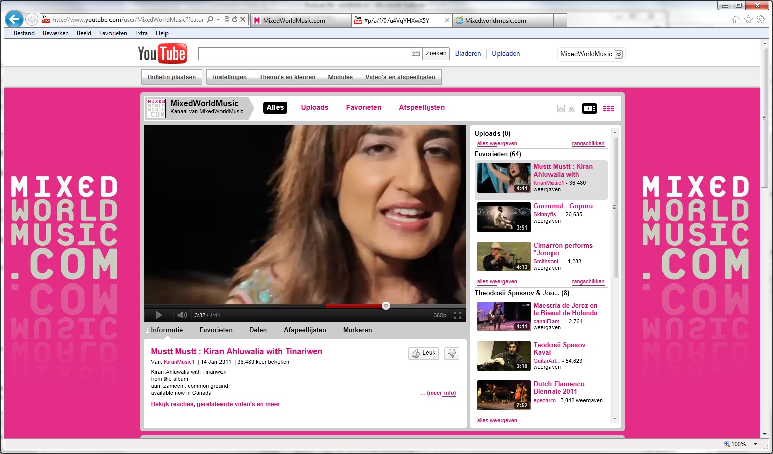
Task: Open the Instellingen tab
Action: tap(230, 77)
